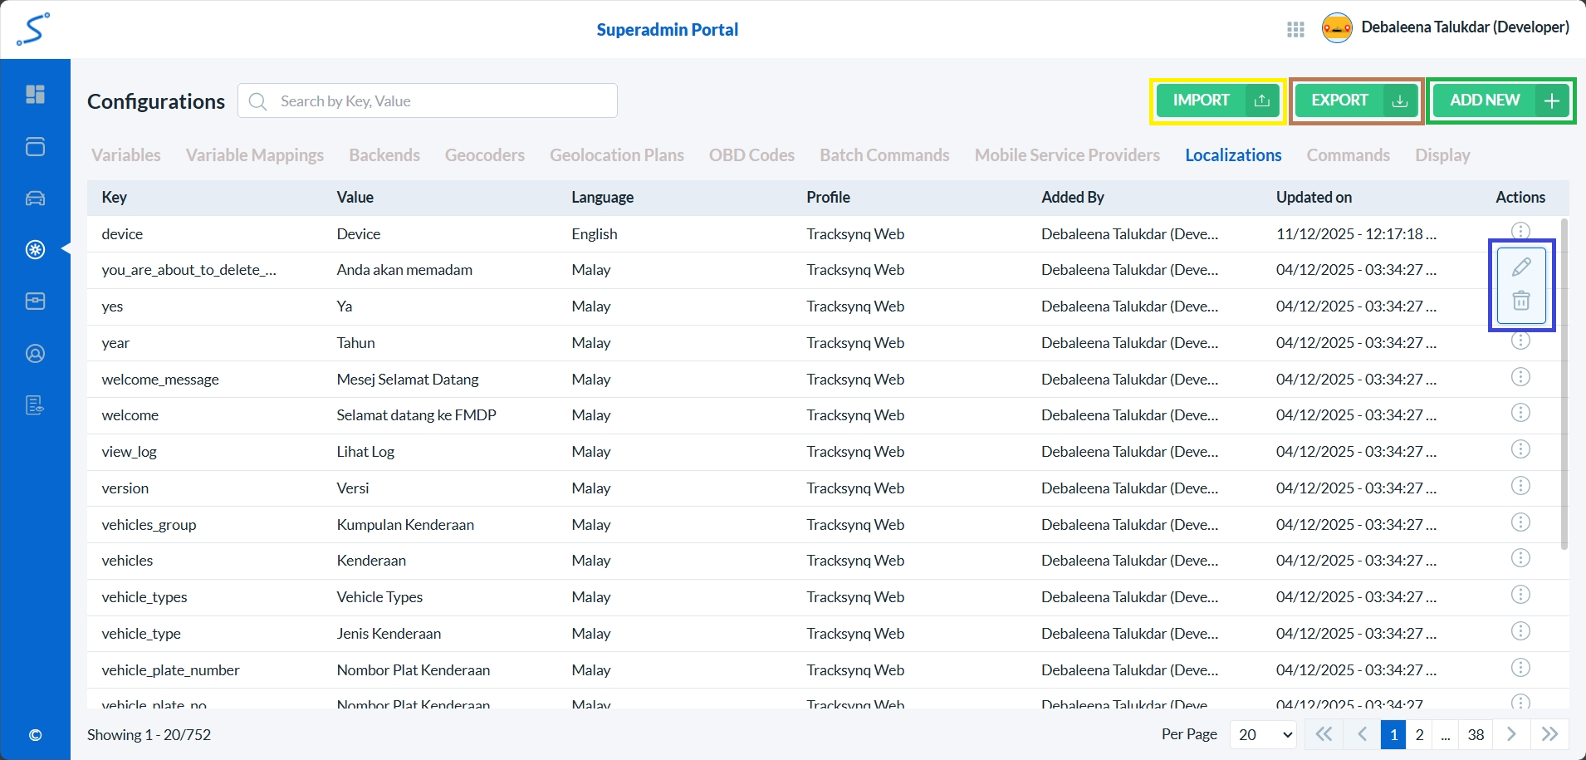1586x760 pixels.
Task: Select the active configurations gear icon in sidebar
Action: coord(36,249)
